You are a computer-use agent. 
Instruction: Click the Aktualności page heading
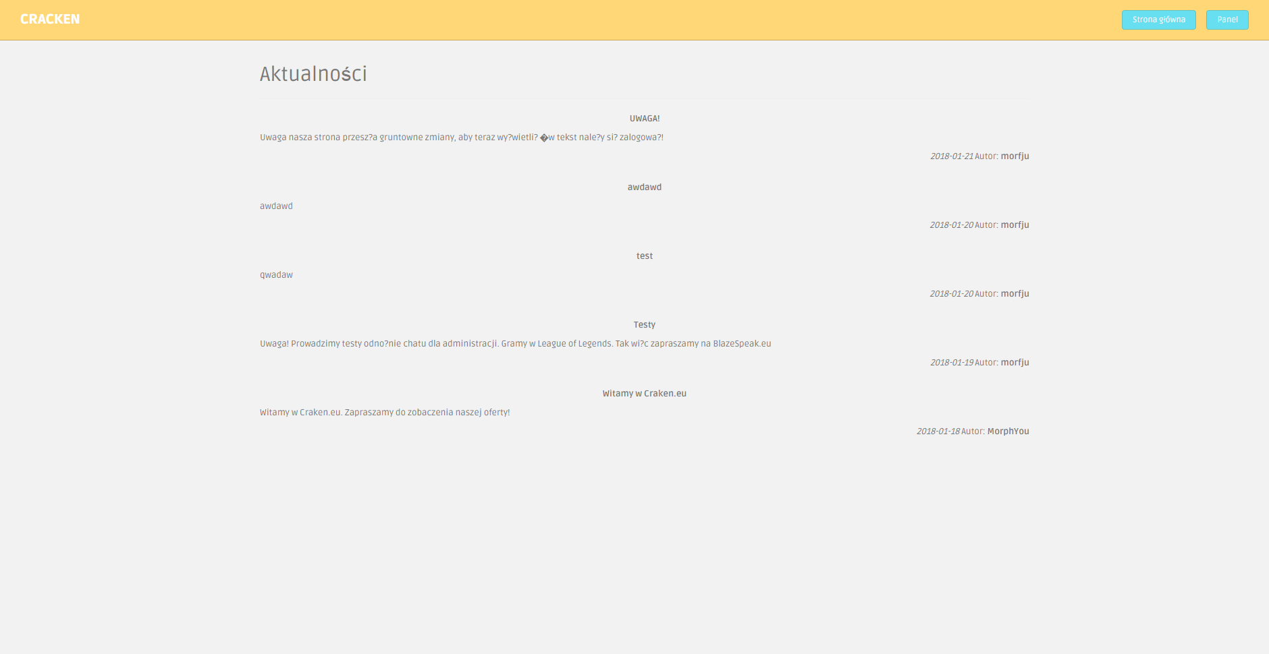[313, 73]
